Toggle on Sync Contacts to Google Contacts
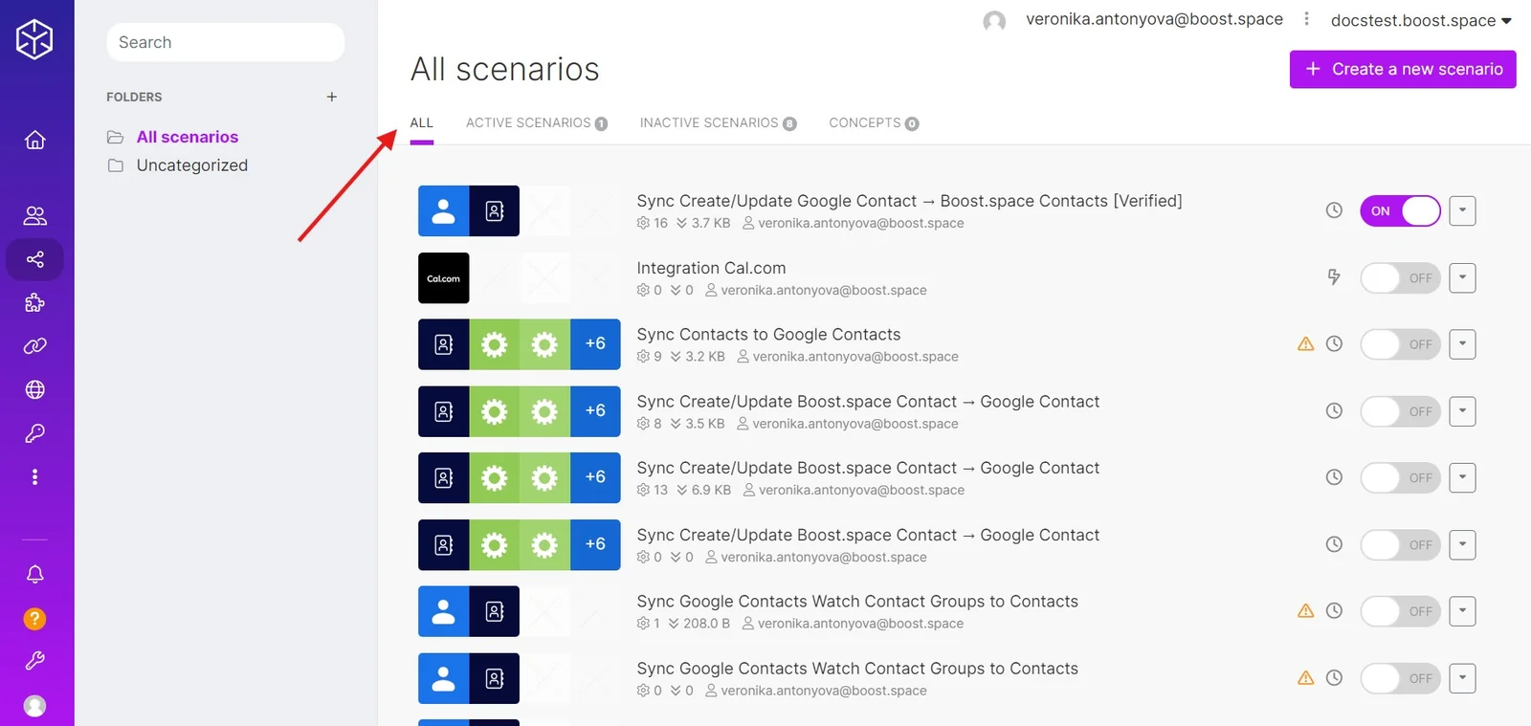This screenshot has width=1531, height=726. click(x=1400, y=344)
